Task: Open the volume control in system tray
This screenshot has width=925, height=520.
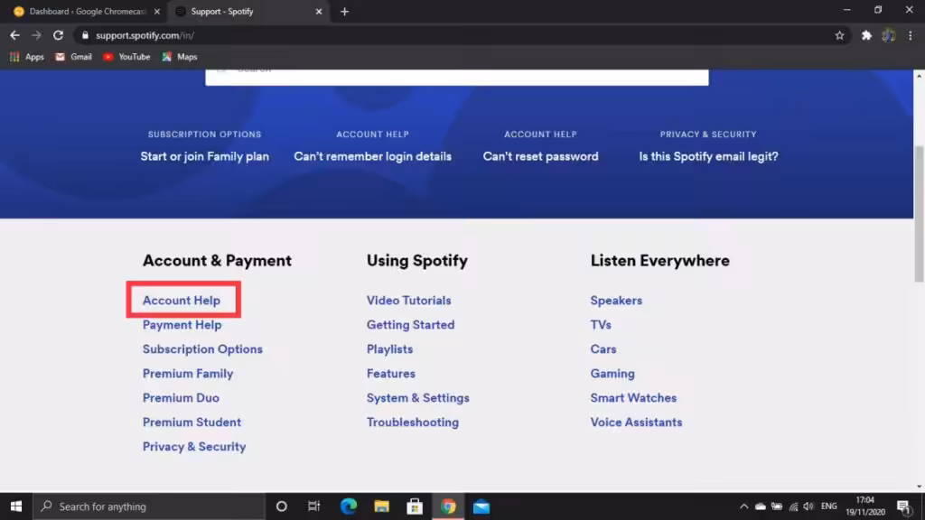Action: pyautogui.click(x=808, y=506)
